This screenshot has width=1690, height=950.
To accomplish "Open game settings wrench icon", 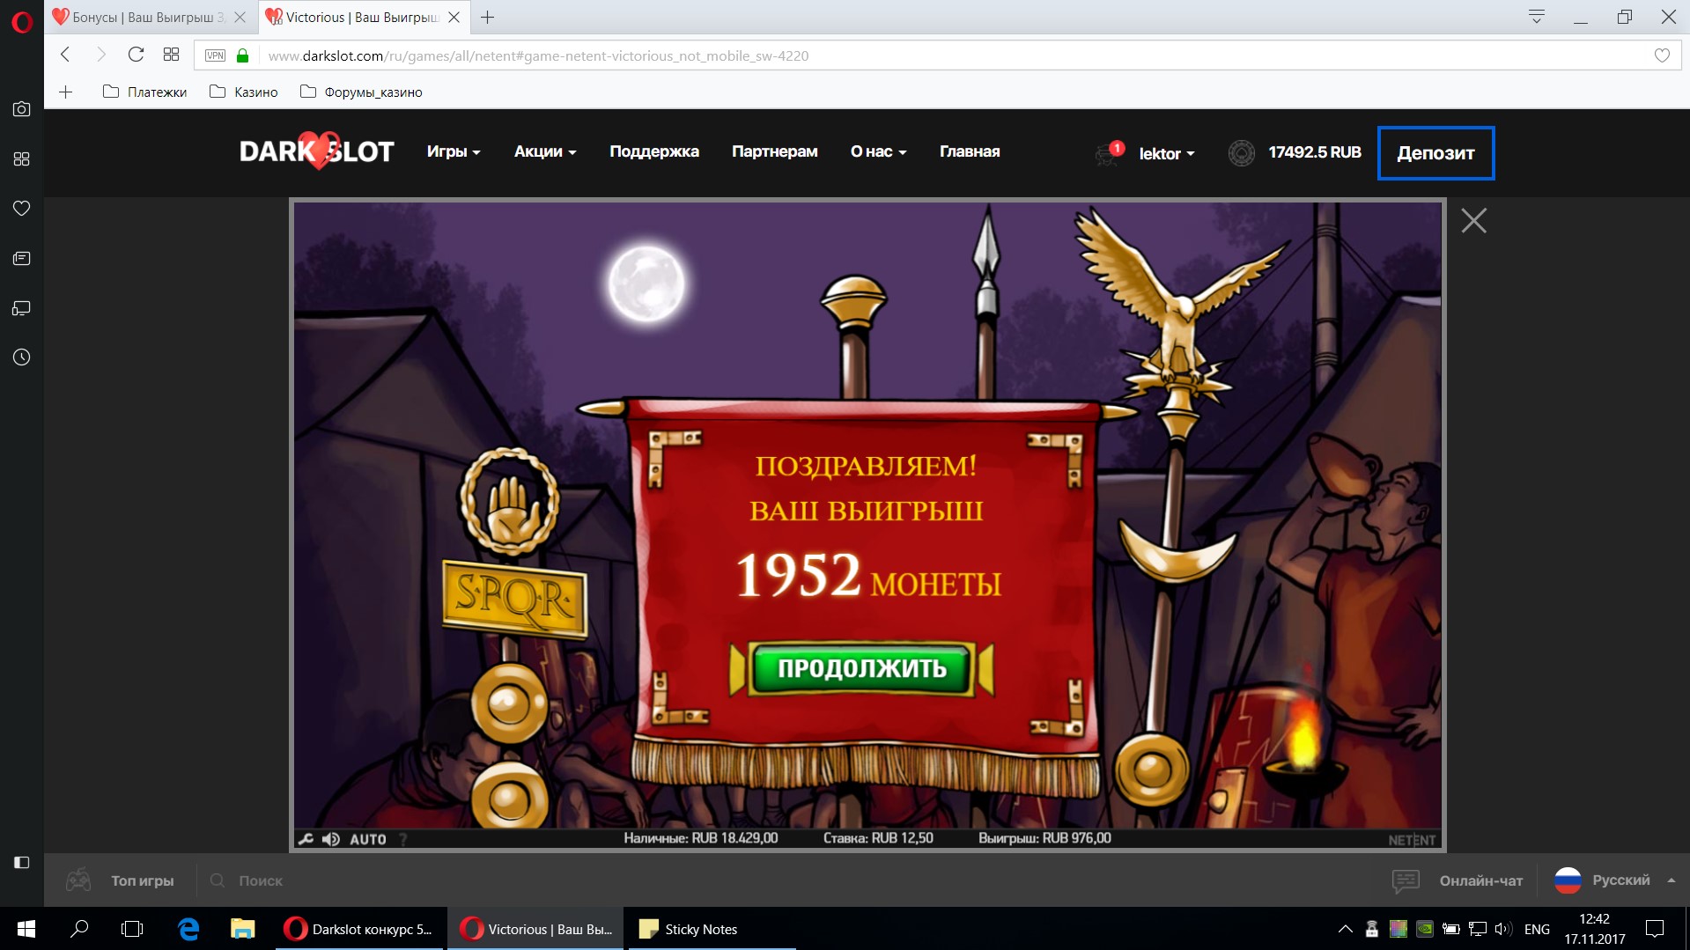I will click(x=306, y=839).
